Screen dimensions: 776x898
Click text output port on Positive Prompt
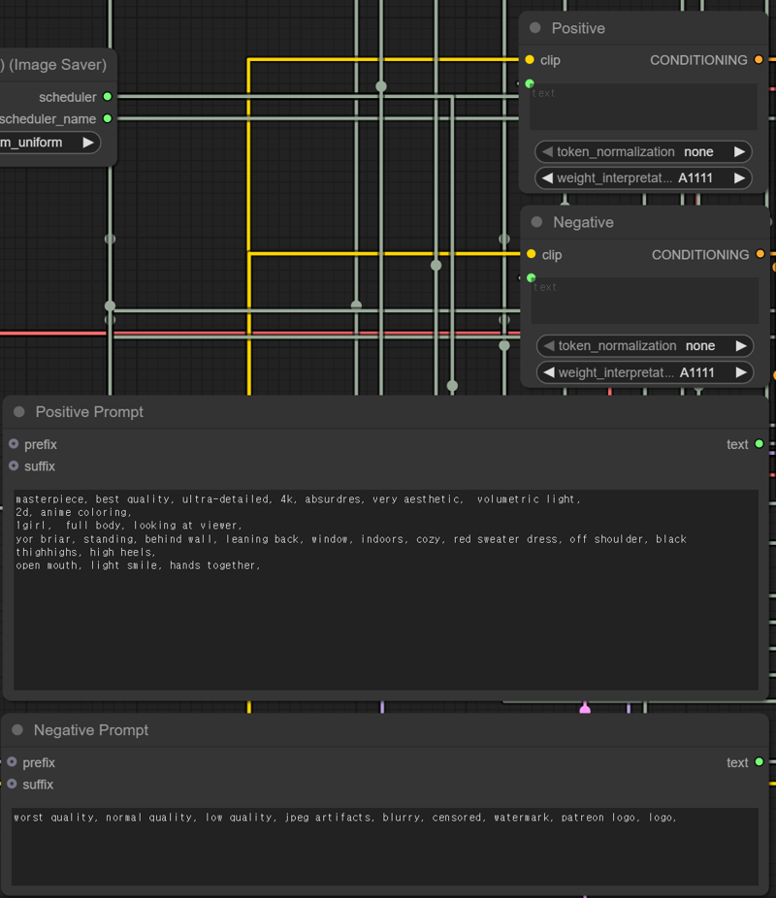tap(759, 444)
